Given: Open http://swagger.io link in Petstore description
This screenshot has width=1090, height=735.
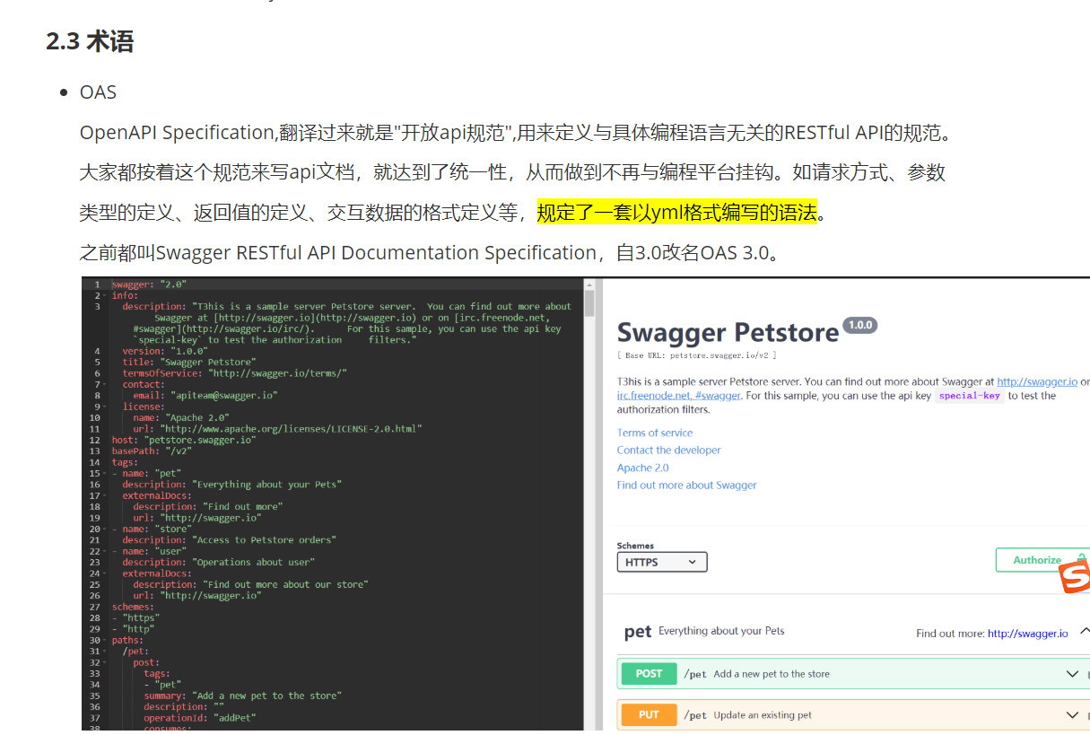Looking at the screenshot, I should tap(1037, 381).
